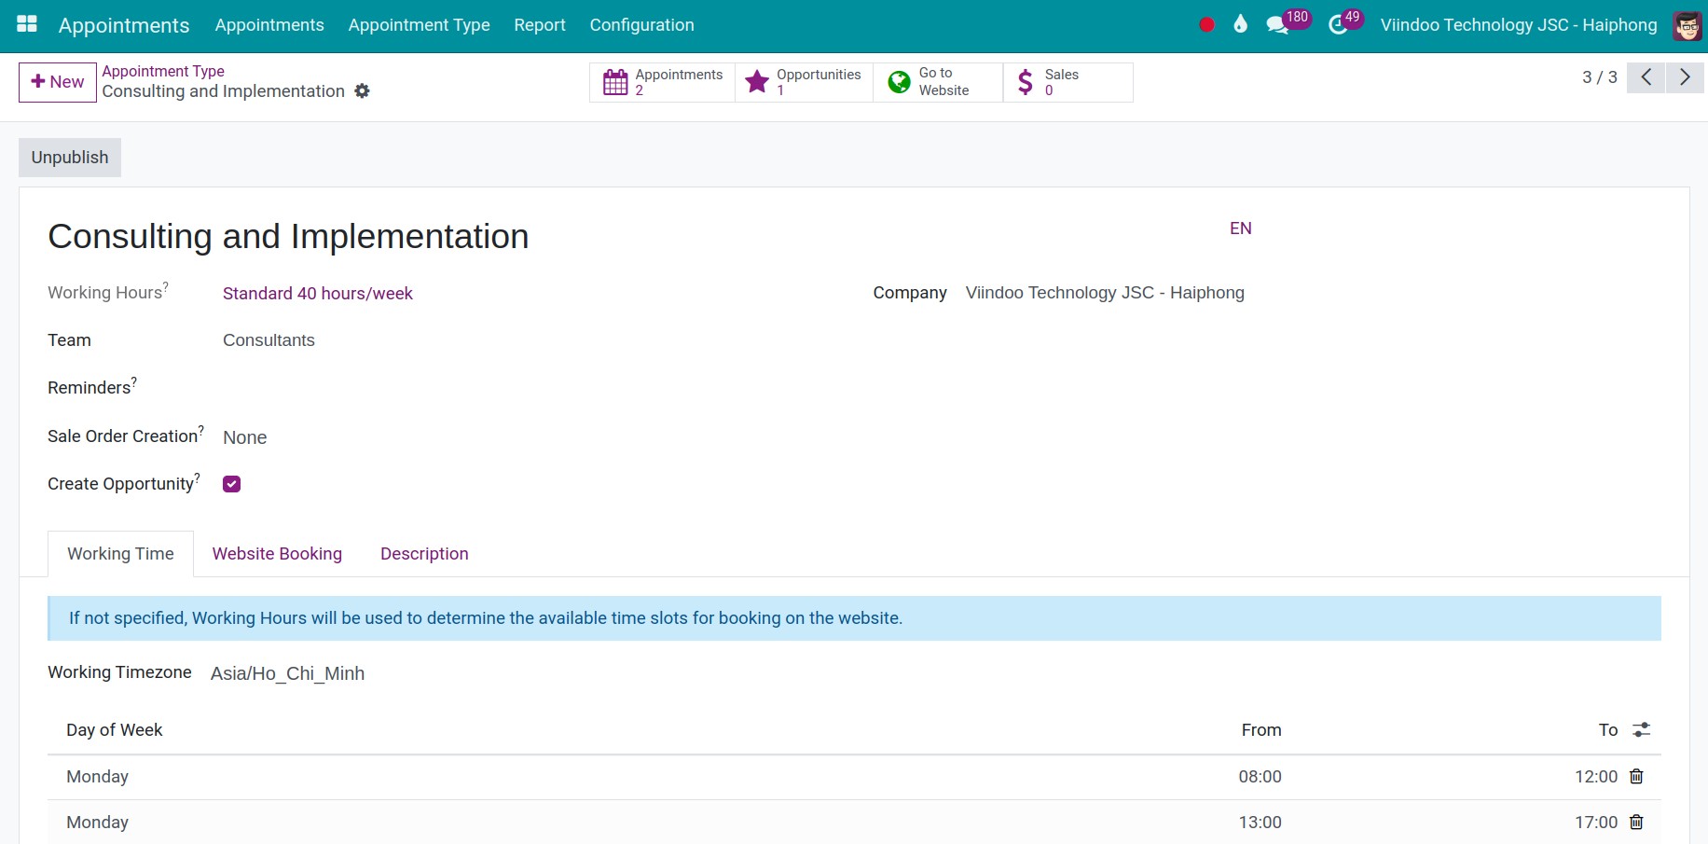
Task: Open Standard 40 hours/week working hours link
Action: point(318,294)
